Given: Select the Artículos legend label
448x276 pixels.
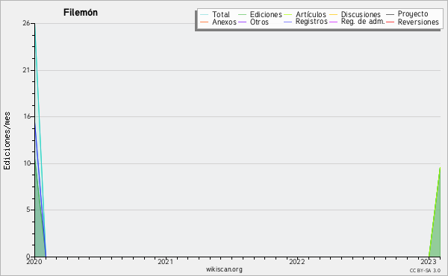Looking at the screenshot, I should pos(311,14).
